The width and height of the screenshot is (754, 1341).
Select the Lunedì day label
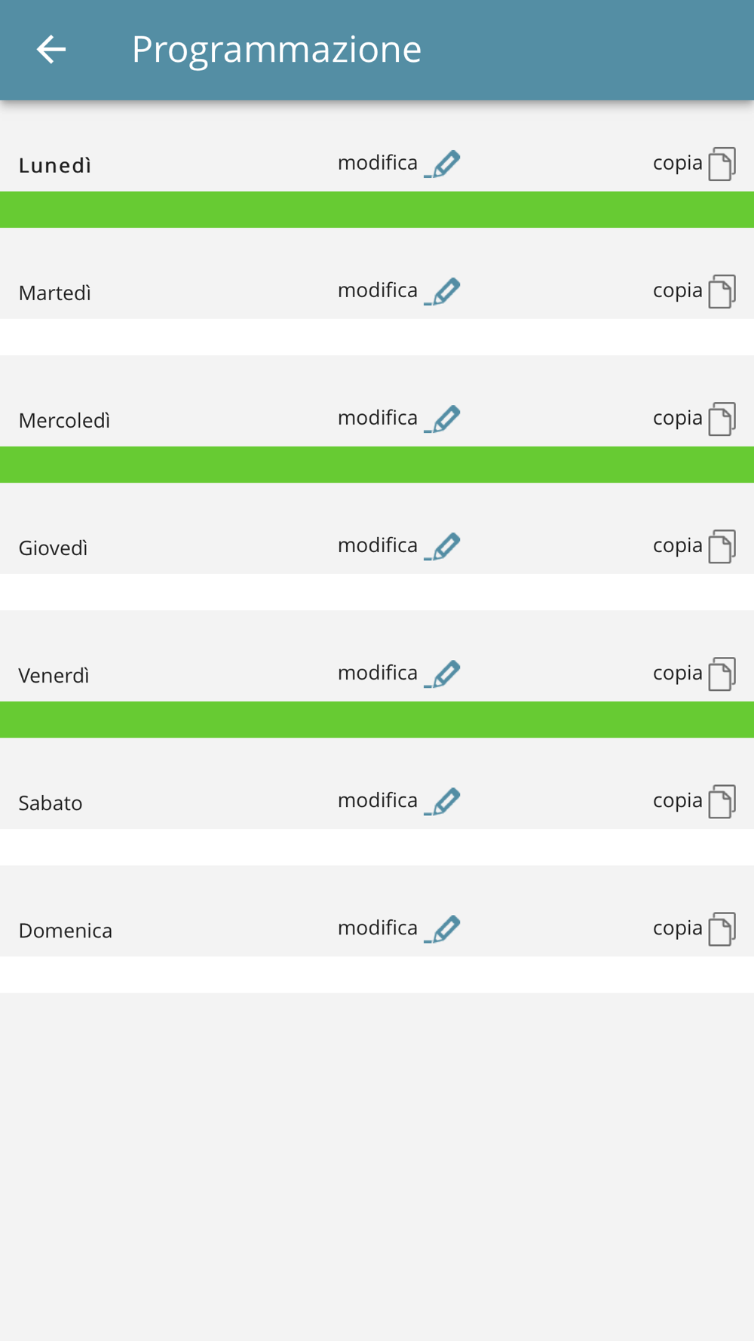click(55, 165)
